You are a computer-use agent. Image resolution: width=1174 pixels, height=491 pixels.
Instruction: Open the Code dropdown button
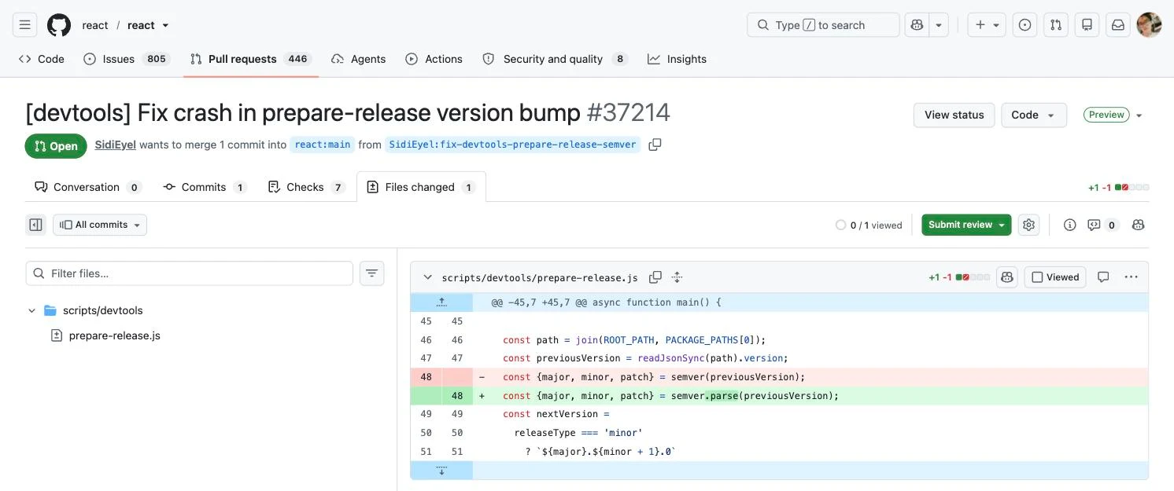click(x=1033, y=115)
